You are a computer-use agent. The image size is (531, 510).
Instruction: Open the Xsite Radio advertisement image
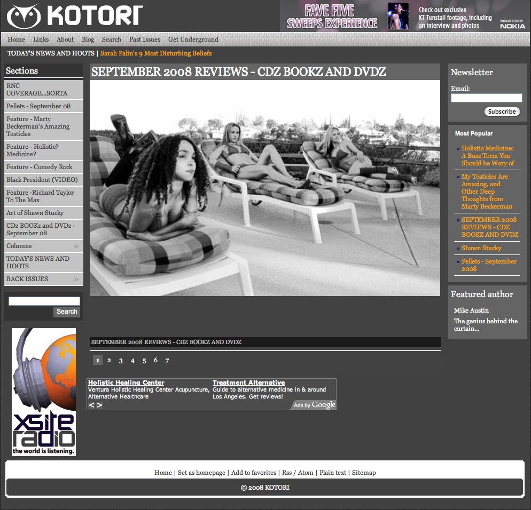point(44,392)
